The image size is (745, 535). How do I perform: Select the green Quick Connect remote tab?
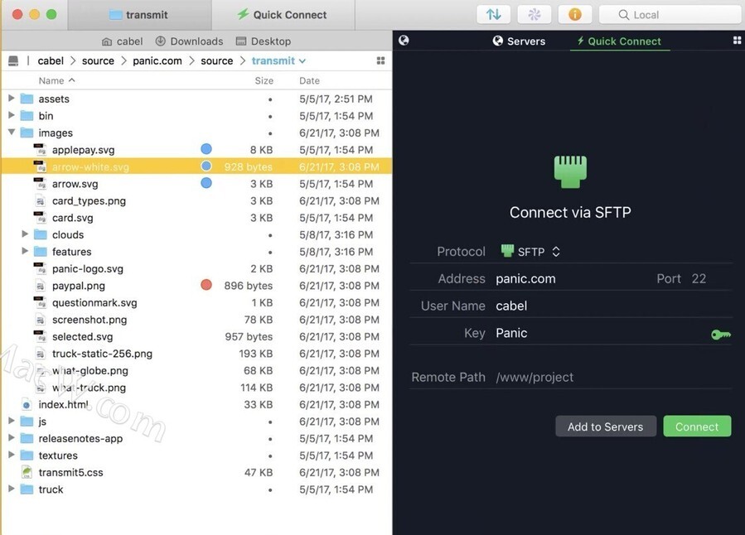(x=620, y=41)
